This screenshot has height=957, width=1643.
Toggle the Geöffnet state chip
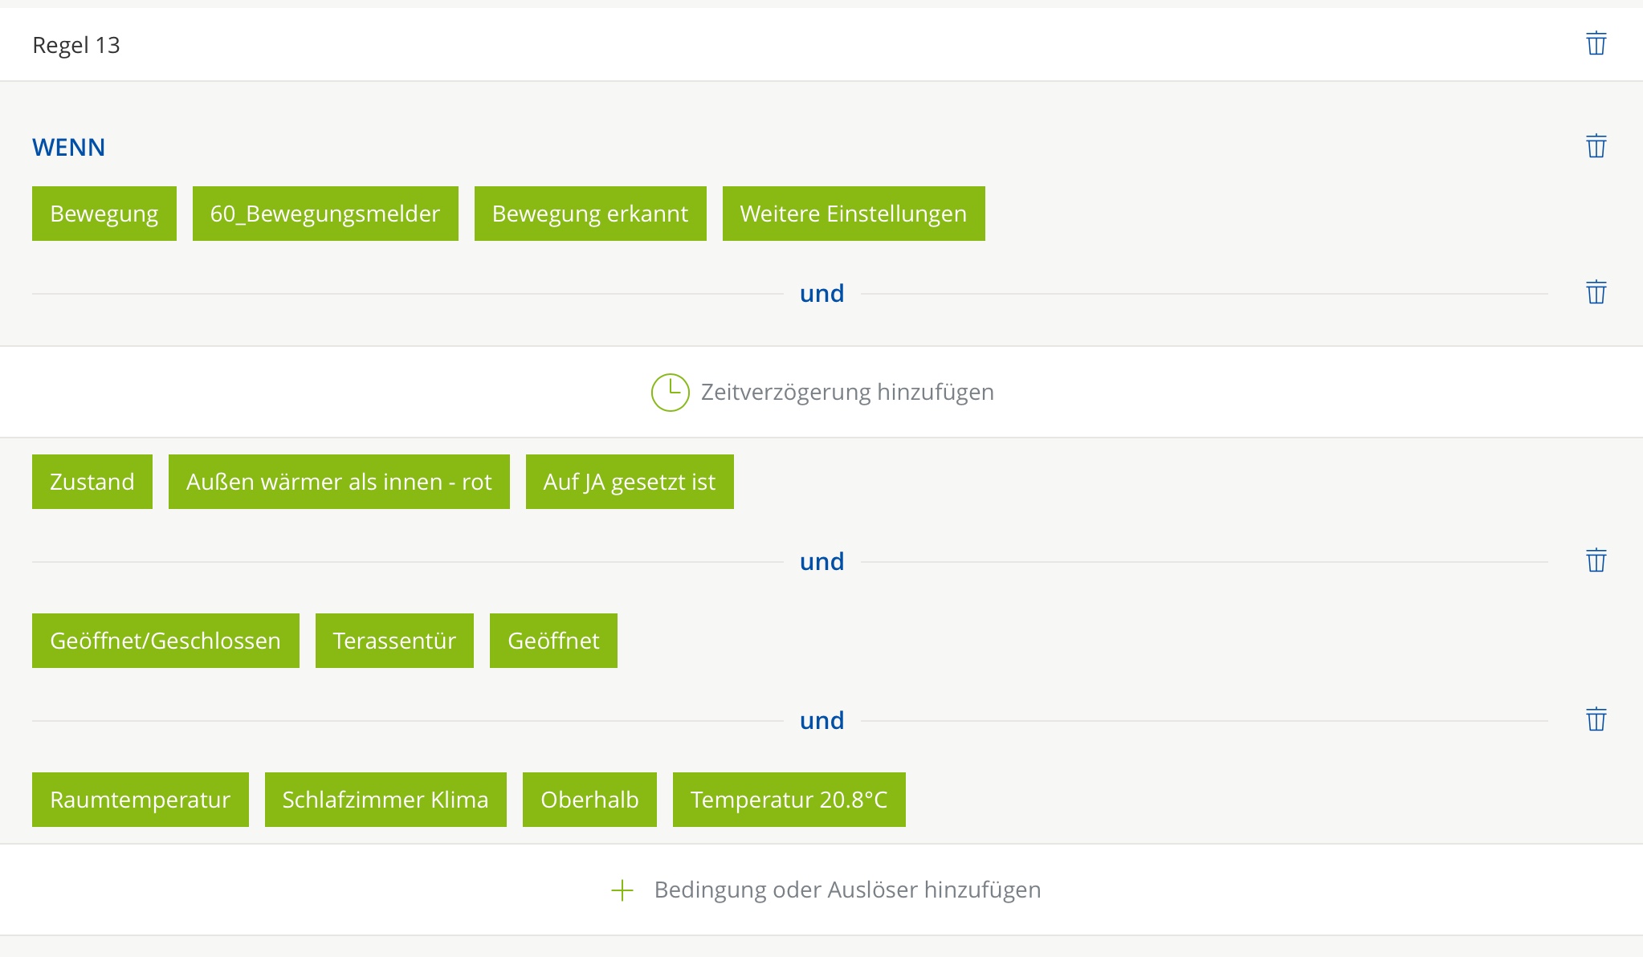coord(553,641)
